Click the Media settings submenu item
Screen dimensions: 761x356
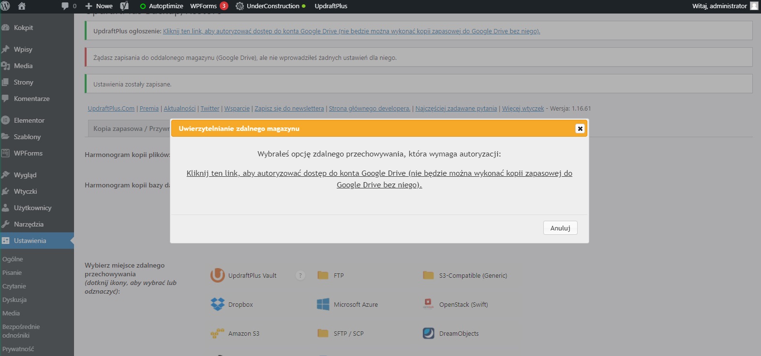[11, 313]
